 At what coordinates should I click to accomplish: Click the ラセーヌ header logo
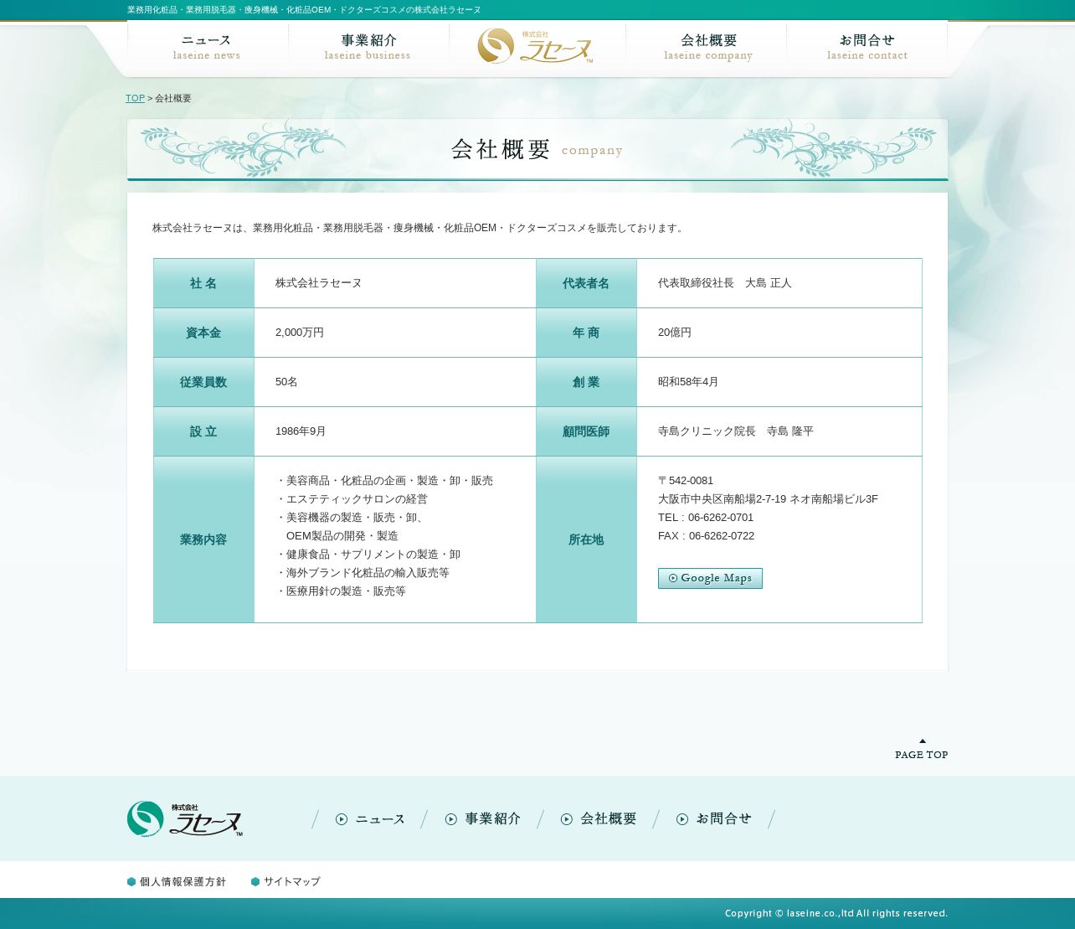(x=536, y=46)
